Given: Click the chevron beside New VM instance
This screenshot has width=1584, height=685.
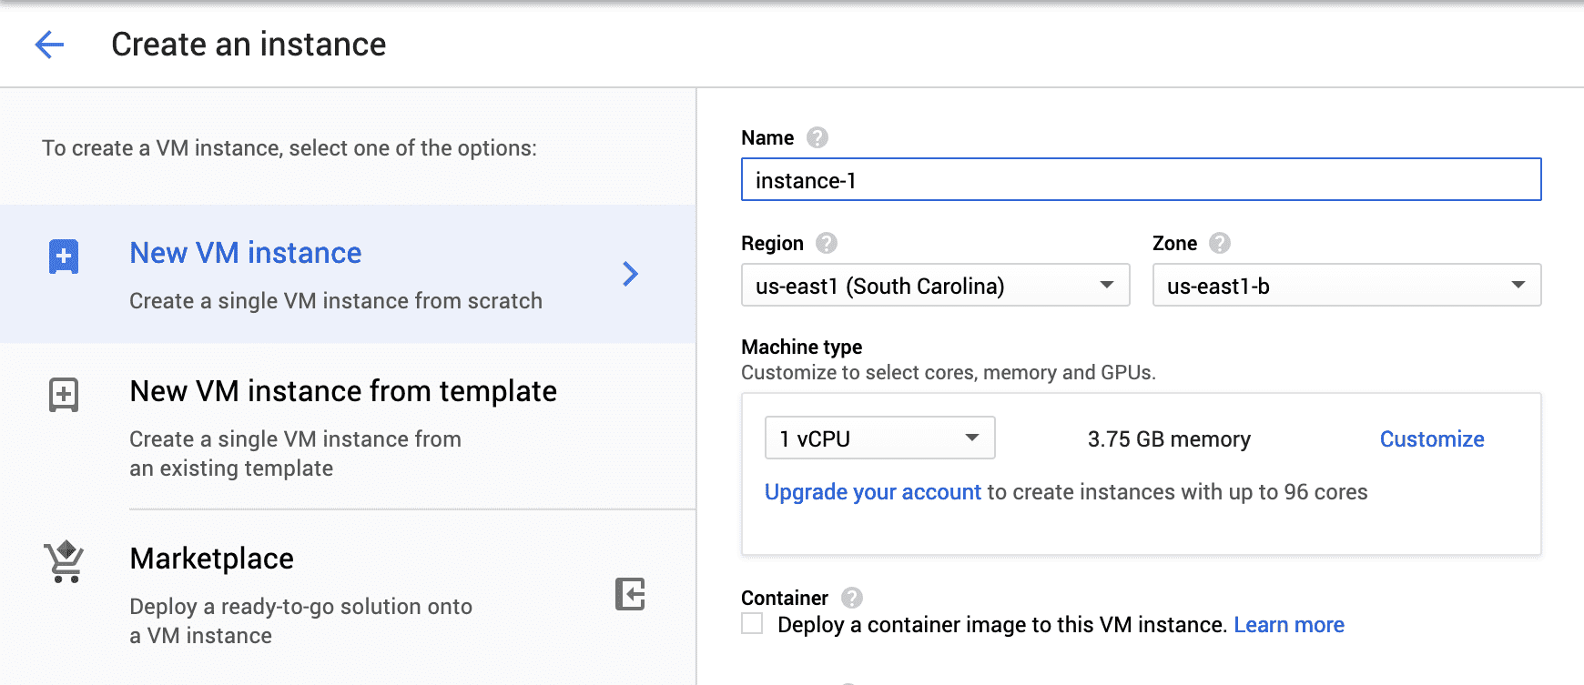Looking at the screenshot, I should 630,274.
